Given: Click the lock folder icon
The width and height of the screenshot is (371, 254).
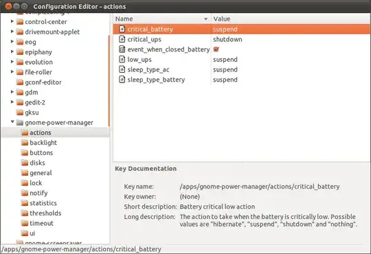Looking at the screenshot, I should (25, 183).
